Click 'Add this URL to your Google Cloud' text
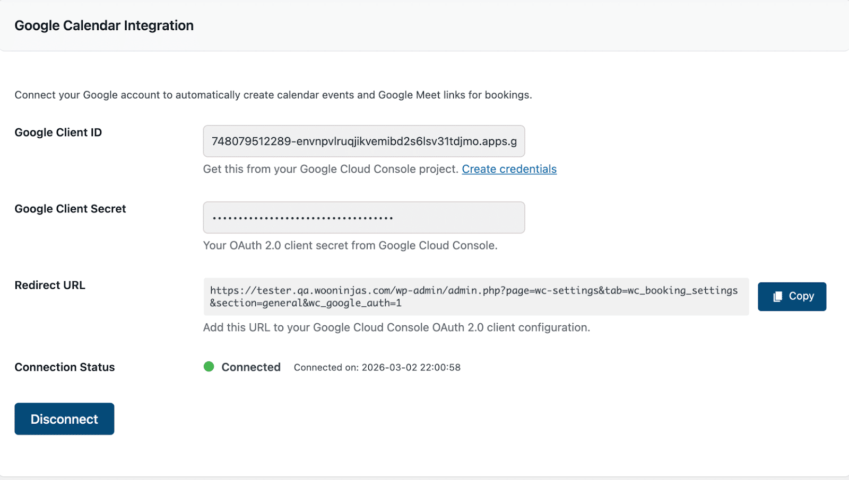849x480 pixels. (x=396, y=327)
